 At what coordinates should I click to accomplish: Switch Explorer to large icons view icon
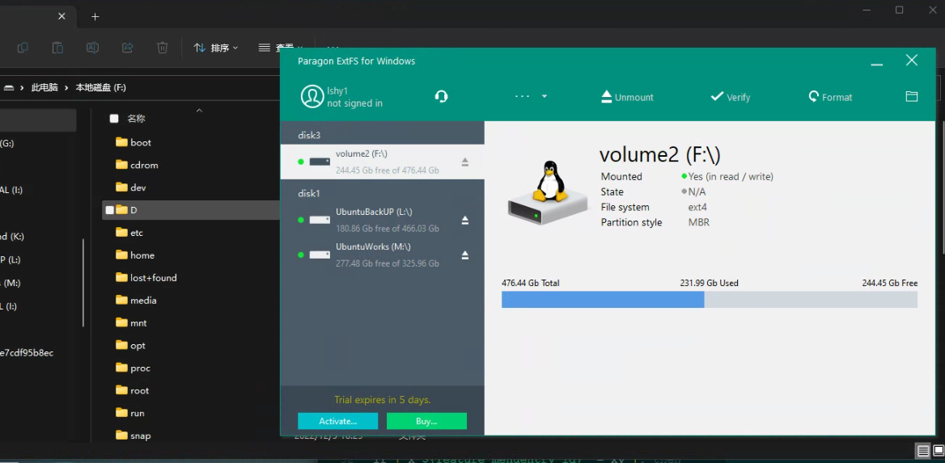tap(939, 451)
